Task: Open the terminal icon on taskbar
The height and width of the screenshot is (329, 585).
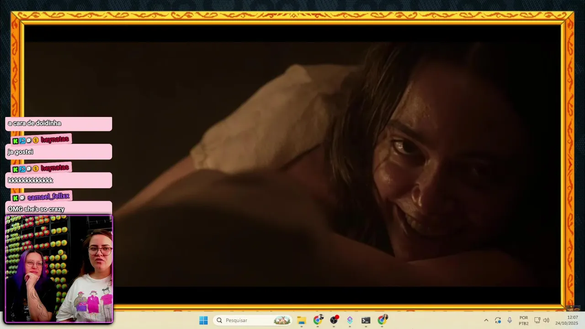Action: point(366,320)
